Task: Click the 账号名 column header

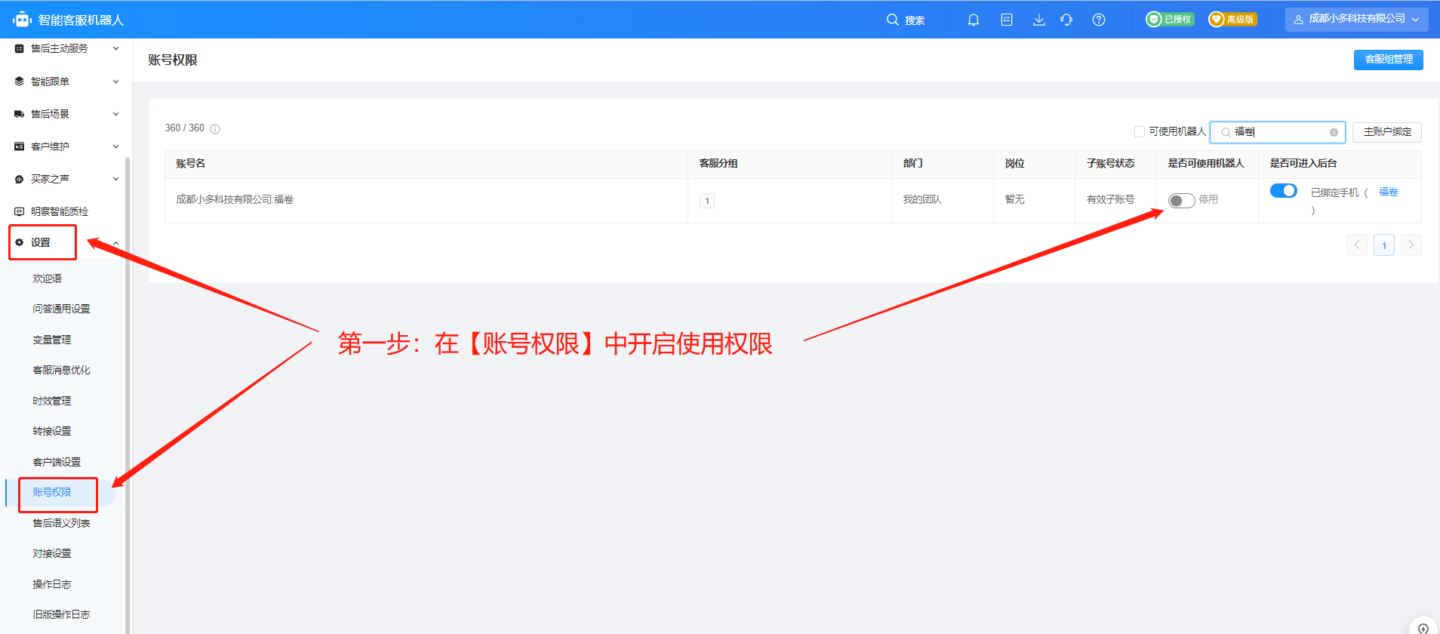Action: (x=190, y=163)
